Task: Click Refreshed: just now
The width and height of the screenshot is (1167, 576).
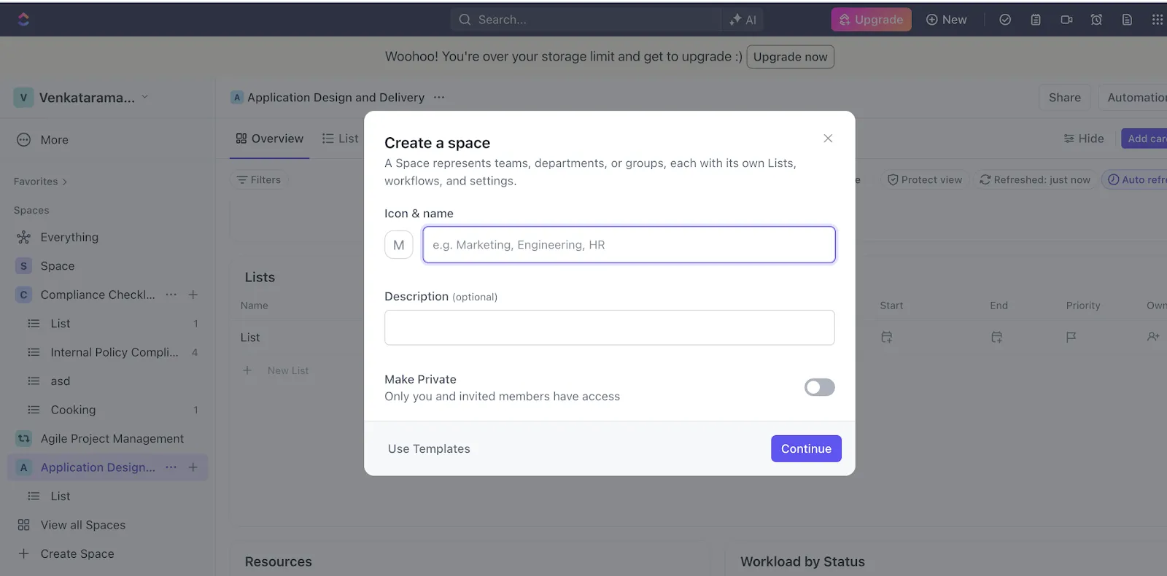Action: click(x=1035, y=180)
